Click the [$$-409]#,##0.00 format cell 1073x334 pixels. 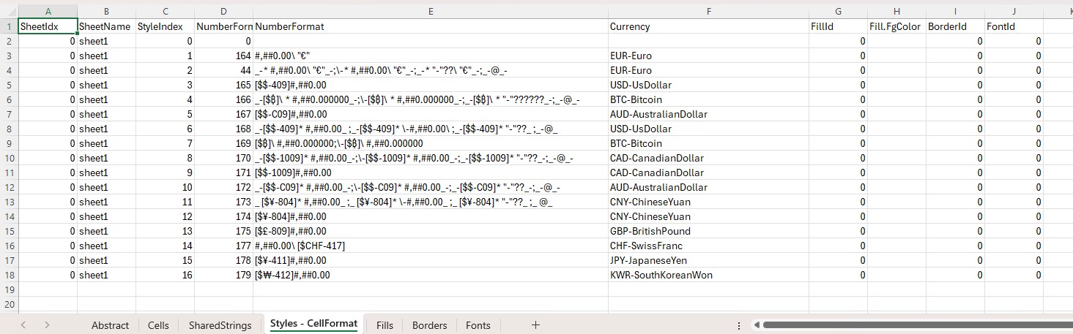pos(431,85)
